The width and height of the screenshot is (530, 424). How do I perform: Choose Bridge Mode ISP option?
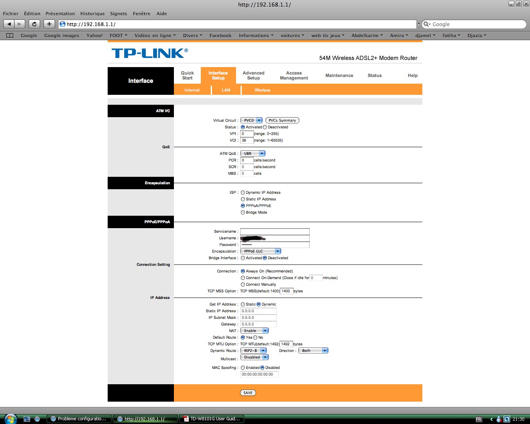coord(243,212)
